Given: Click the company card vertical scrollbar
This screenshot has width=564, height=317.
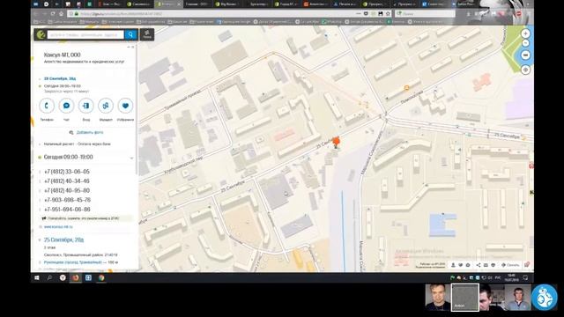Looking at the screenshot, I should tap(137, 109).
